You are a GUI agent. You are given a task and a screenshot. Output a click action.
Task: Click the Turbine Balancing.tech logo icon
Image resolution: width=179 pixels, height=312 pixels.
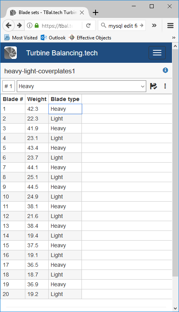pyautogui.click(x=11, y=53)
